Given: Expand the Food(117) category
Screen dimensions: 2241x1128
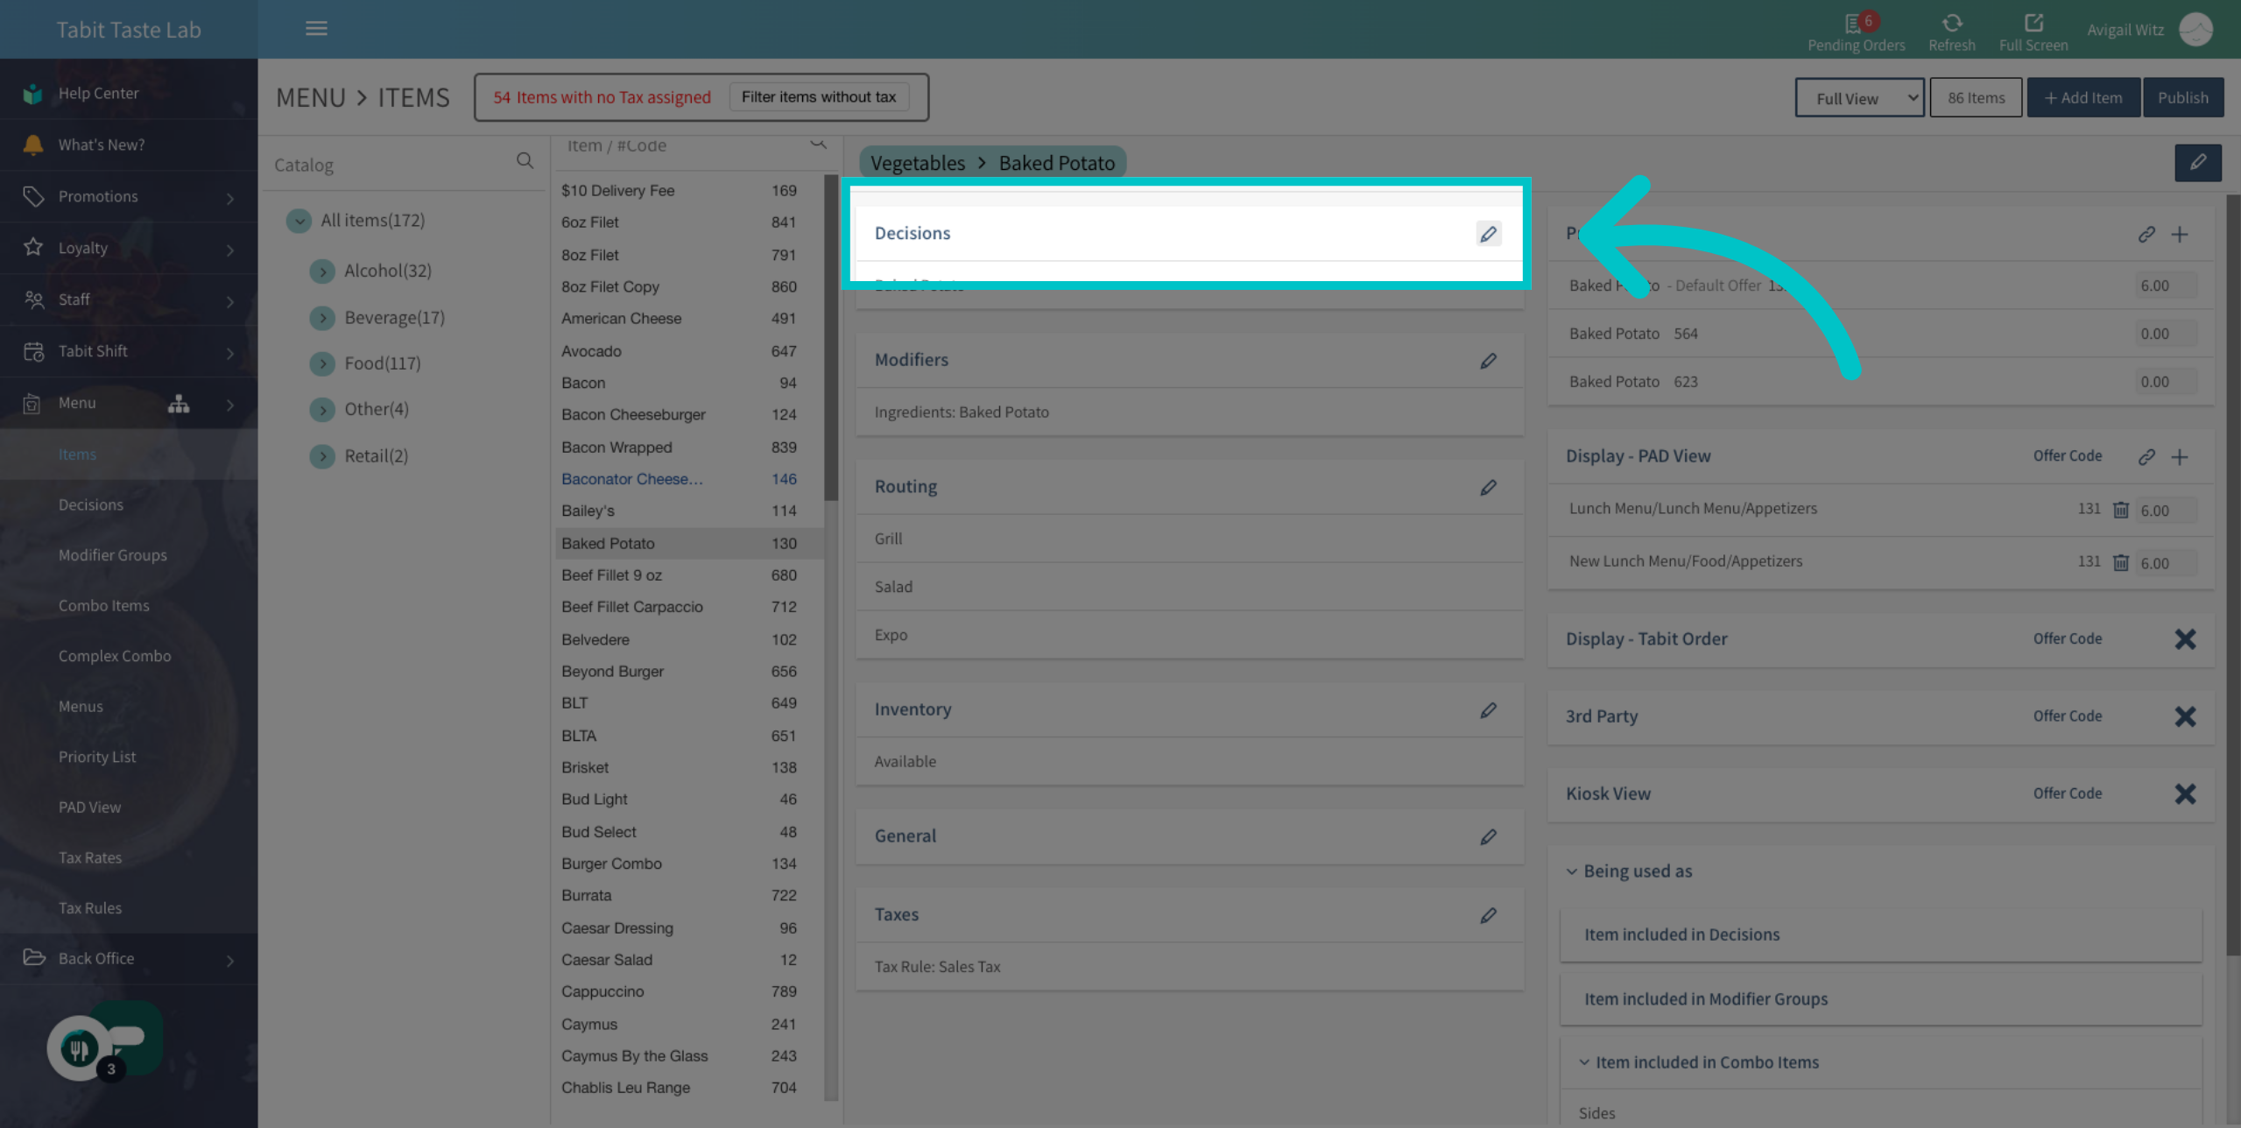Looking at the screenshot, I should (322, 363).
